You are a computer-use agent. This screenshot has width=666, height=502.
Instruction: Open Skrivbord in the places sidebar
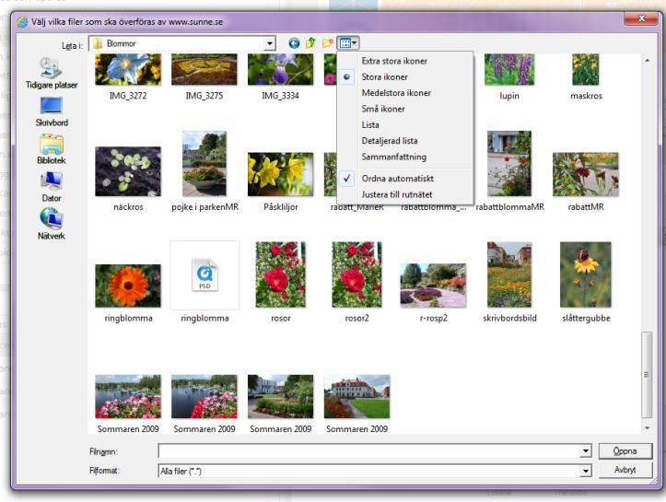[52, 111]
